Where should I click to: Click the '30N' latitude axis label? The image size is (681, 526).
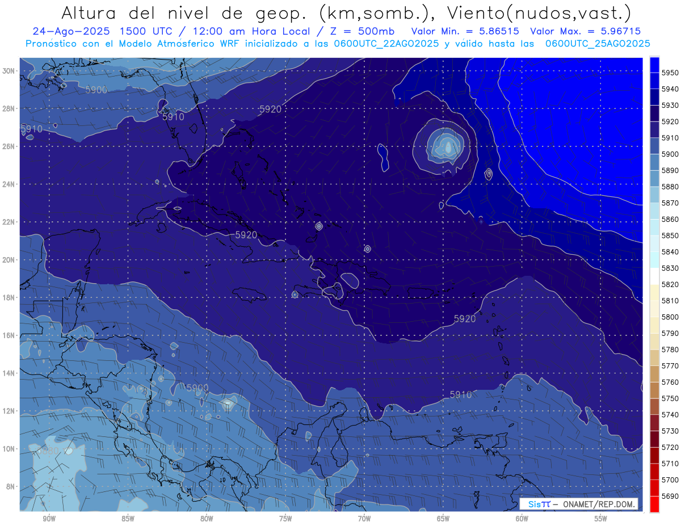8,70
